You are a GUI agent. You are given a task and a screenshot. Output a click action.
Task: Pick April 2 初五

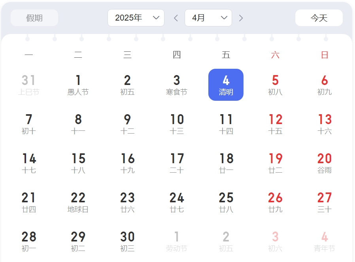127,85
